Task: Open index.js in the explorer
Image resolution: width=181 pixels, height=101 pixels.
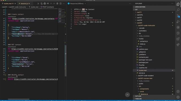Action: 154,44
